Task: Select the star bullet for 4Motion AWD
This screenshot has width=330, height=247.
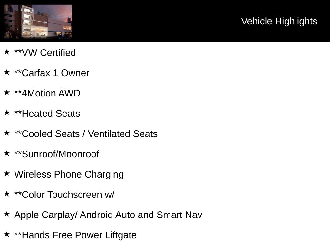Action: click(x=7, y=92)
